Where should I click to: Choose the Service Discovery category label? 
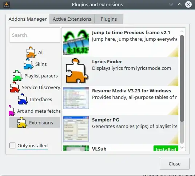(x=41, y=88)
